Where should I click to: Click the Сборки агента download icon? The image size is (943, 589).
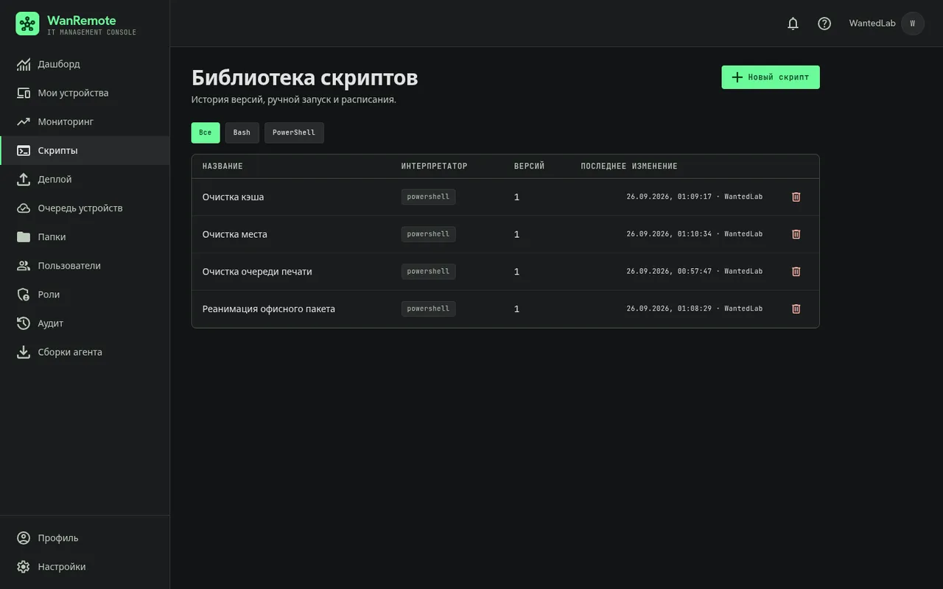tap(24, 352)
